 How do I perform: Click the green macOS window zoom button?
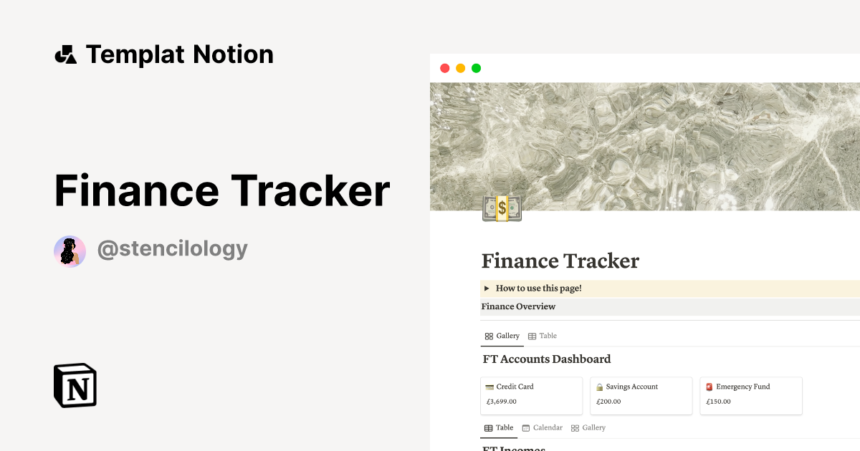(476, 67)
